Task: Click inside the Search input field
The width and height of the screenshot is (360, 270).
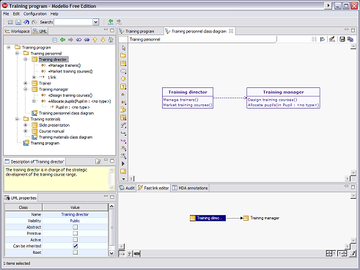Action: coord(73,22)
